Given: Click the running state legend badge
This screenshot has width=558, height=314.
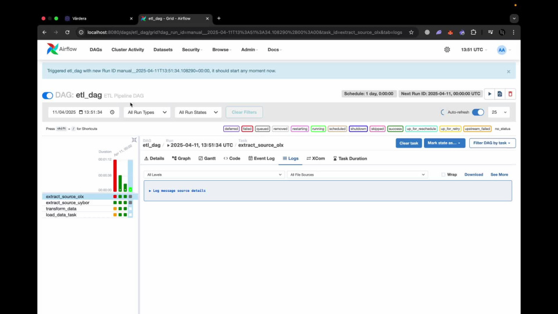Looking at the screenshot, I should [318, 129].
